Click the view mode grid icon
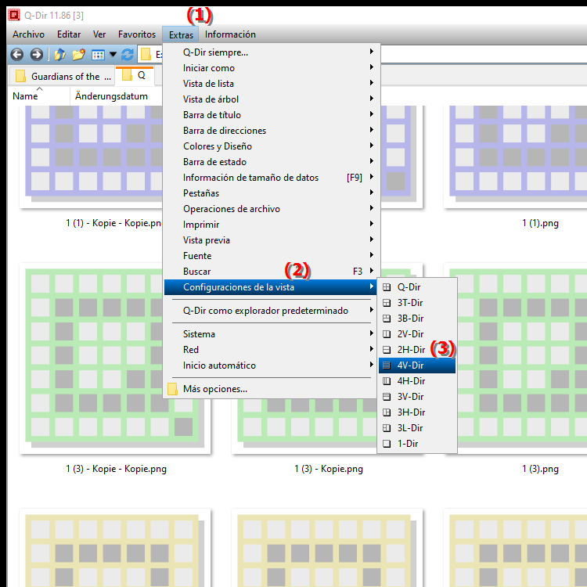587x587 pixels. point(98,55)
